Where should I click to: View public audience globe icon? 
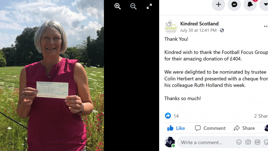pos(222,30)
